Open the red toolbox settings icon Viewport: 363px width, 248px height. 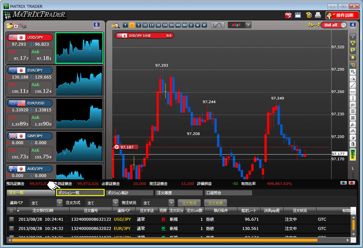pyautogui.click(x=288, y=15)
